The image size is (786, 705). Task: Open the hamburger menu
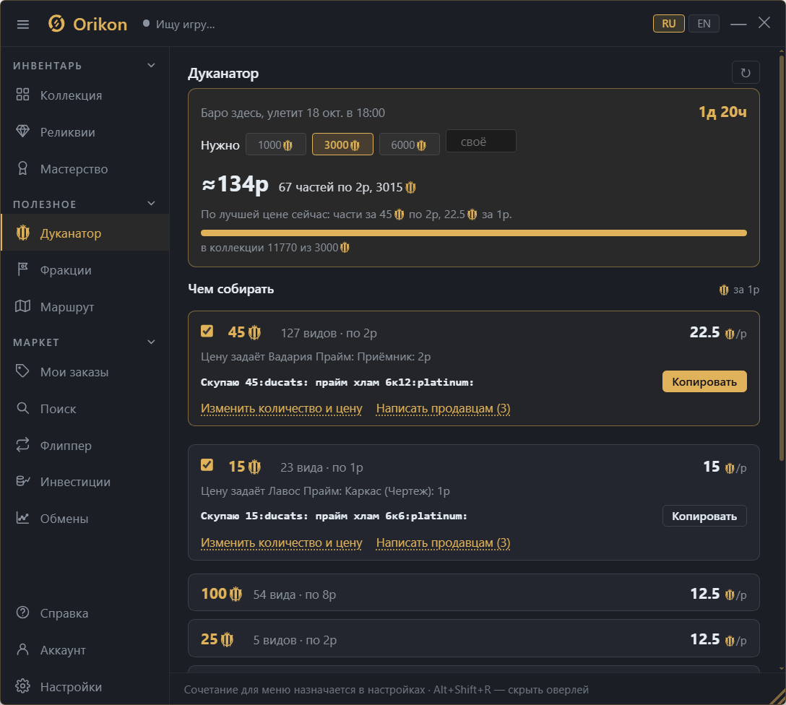point(23,24)
